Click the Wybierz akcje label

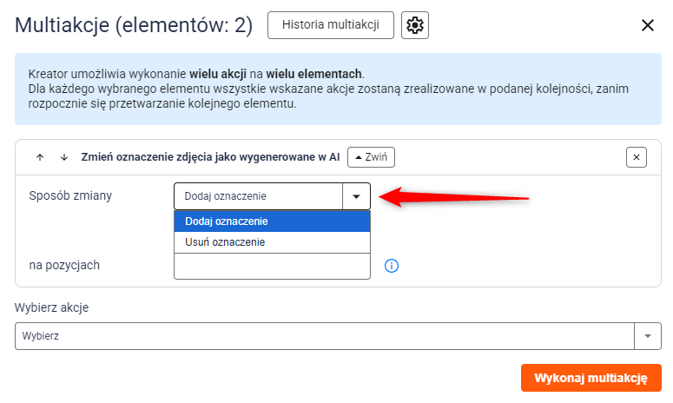[x=51, y=307]
